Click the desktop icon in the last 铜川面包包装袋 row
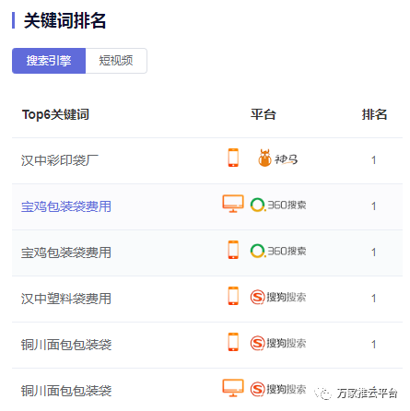Viewport: 410px width, 411px height. pos(233,388)
